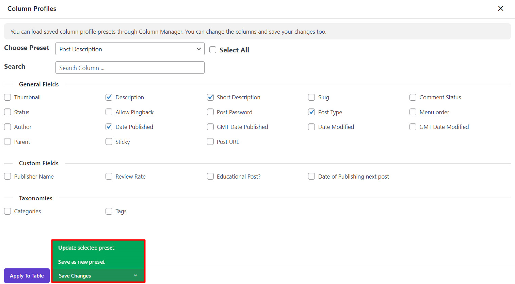Image resolution: width=515 pixels, height=284 pixels.
Task: Click into the Search Column field
Action: [x=130, y=68]
